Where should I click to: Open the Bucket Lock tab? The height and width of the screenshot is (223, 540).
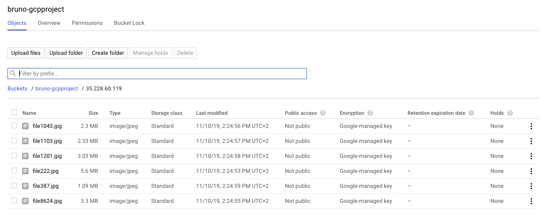point(129,23)
